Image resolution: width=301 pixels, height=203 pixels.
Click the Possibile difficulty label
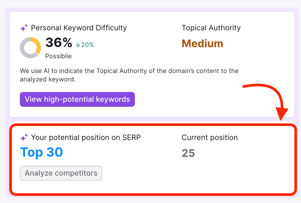[58, 56]
